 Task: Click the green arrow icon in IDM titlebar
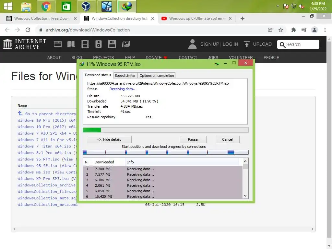pos(216,64)
